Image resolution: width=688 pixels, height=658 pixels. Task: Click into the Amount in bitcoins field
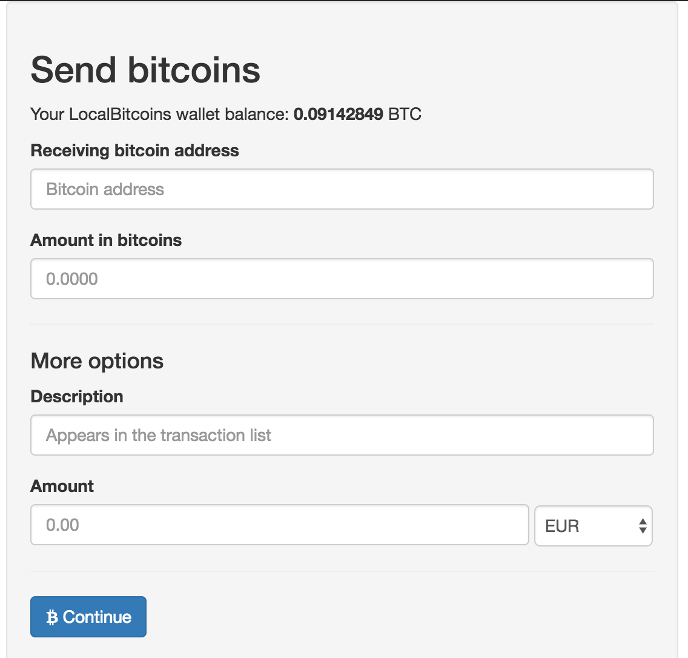coord(342,279)
